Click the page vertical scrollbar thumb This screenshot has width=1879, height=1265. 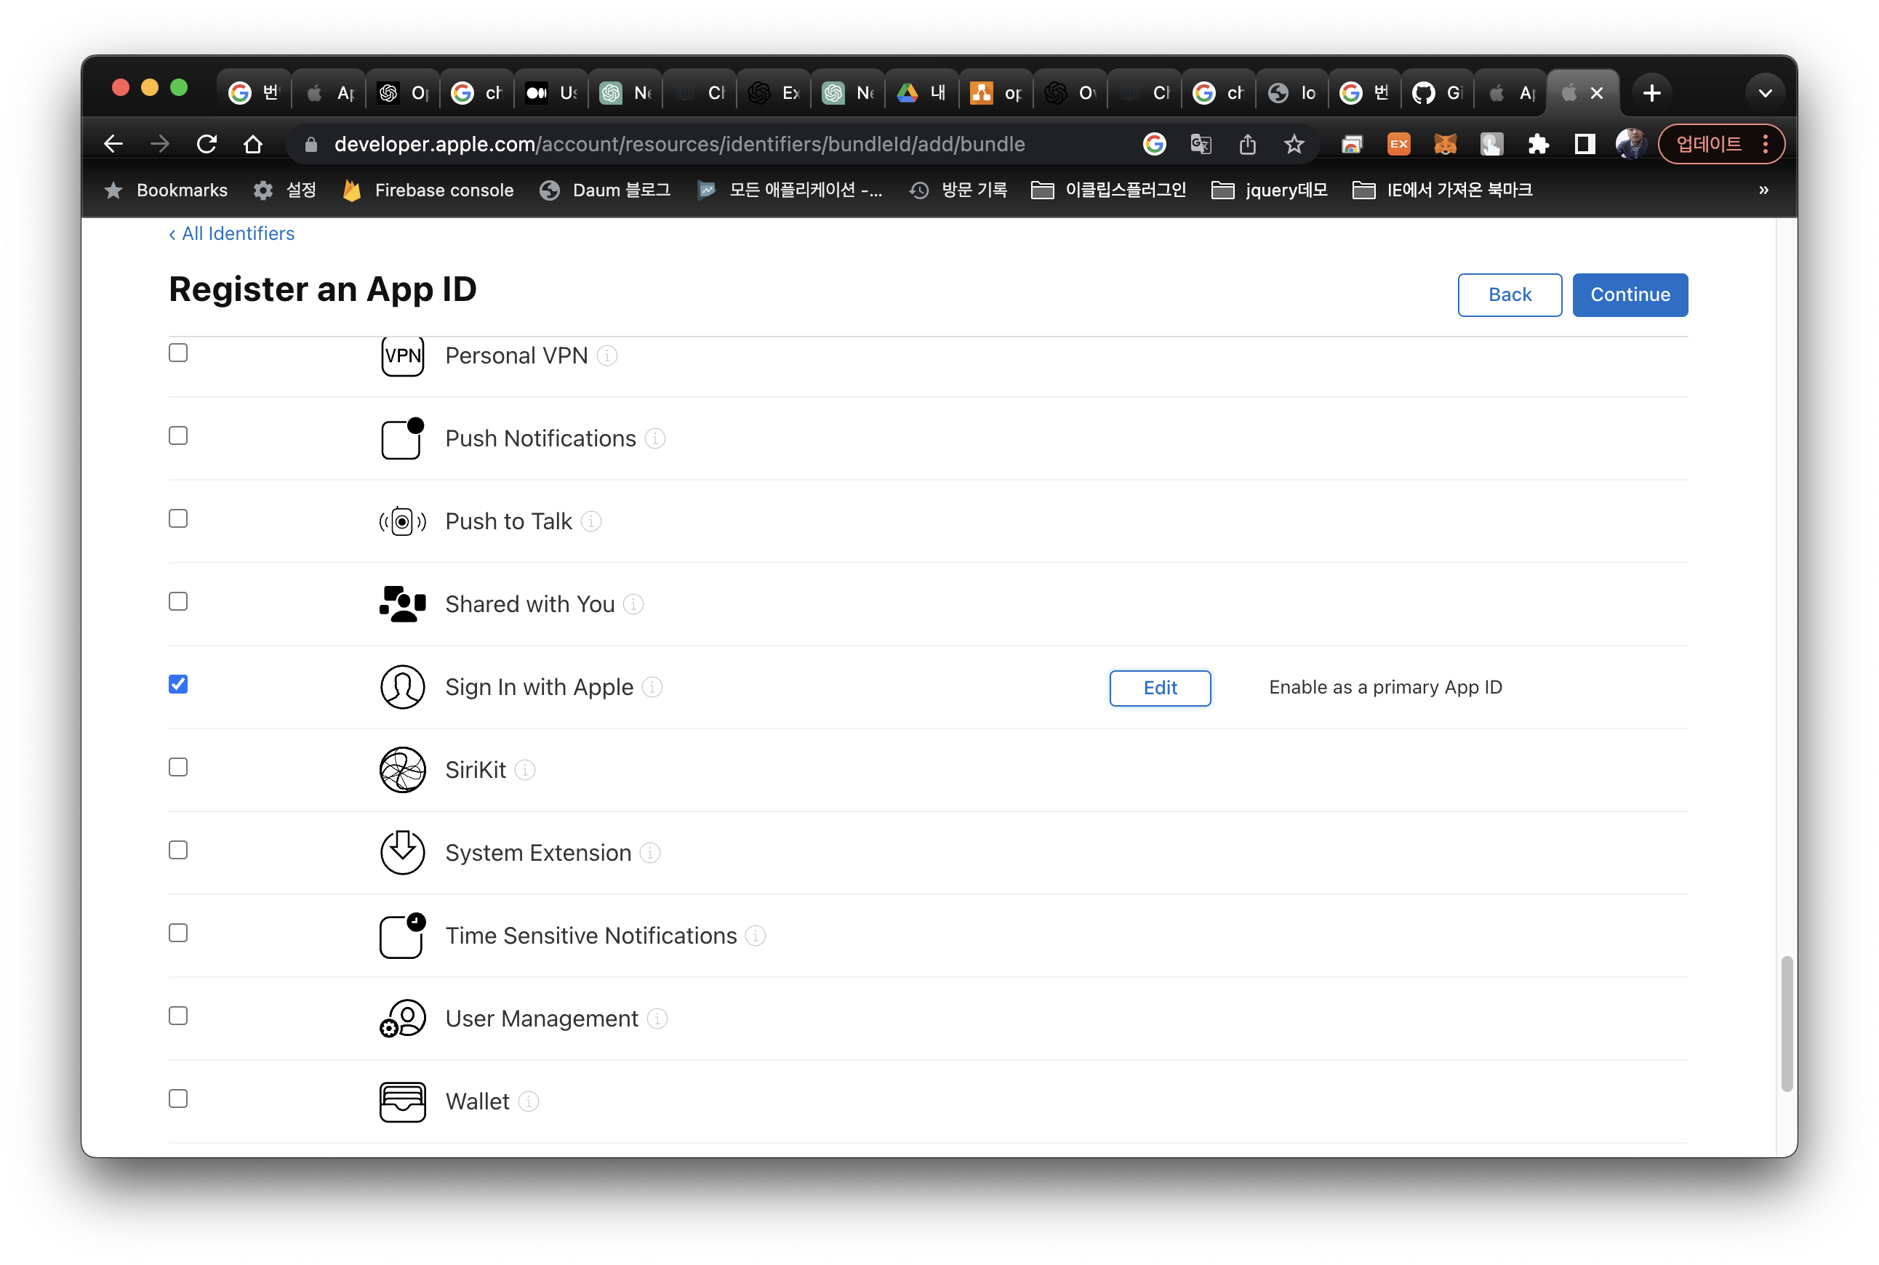point(1786,1023)
